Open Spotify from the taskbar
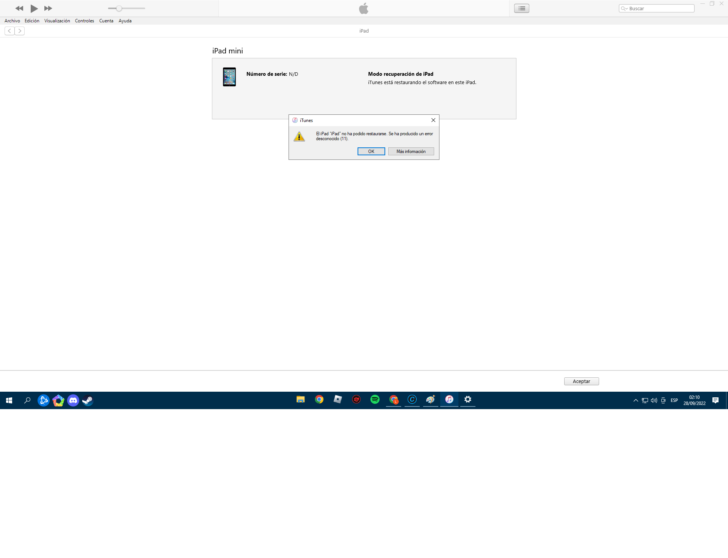 click(x=375, y=400)
